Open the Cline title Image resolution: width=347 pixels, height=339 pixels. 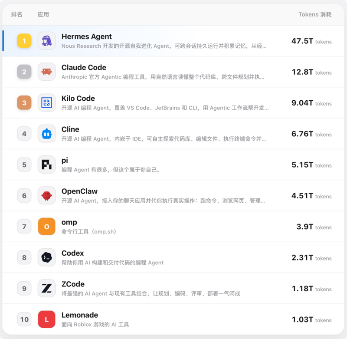tap(70, 129)
